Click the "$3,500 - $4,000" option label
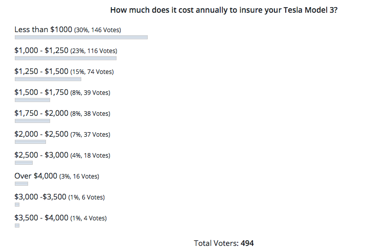This screenshot has height=250, width=368. pyautogui.click(x=41, y=218)
